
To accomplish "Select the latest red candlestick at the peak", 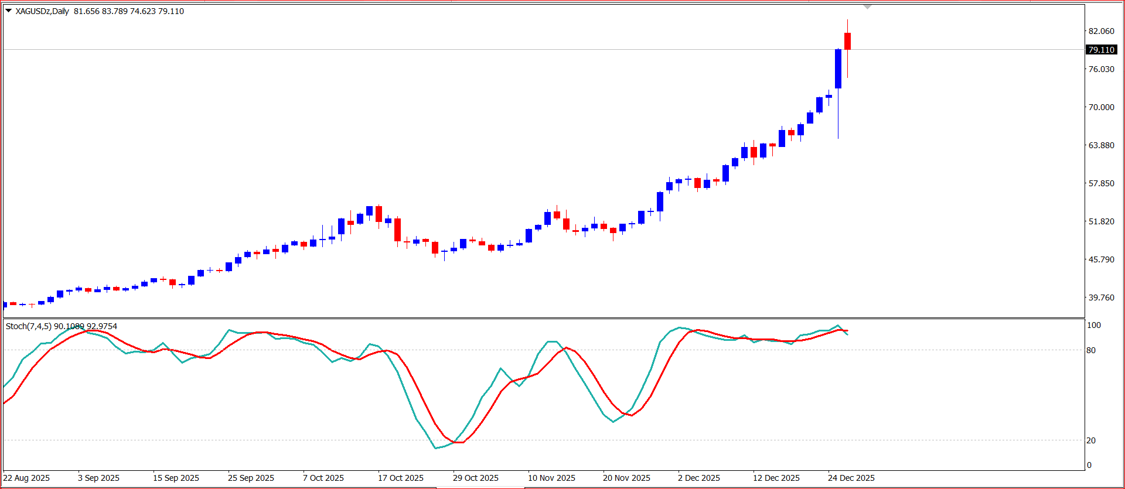I will click(847, 41).
